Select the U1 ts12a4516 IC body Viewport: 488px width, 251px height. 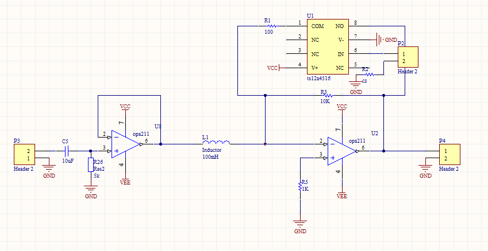[328, 47]
